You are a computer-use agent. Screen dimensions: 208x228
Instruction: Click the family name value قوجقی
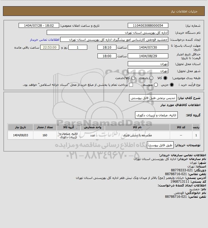point(179,193)
